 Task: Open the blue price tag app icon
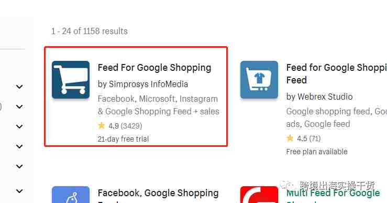tap(71, 195)
